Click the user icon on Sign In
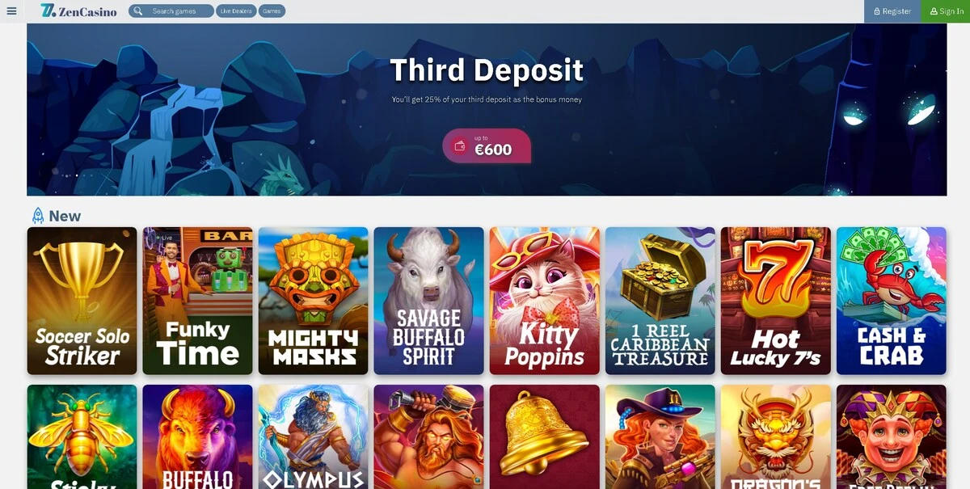970x489 pixels. pos(934,11)
